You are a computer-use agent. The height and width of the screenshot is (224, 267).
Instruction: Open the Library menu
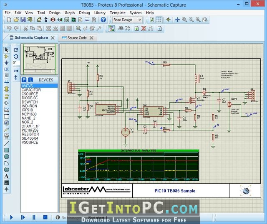(100, 13)
